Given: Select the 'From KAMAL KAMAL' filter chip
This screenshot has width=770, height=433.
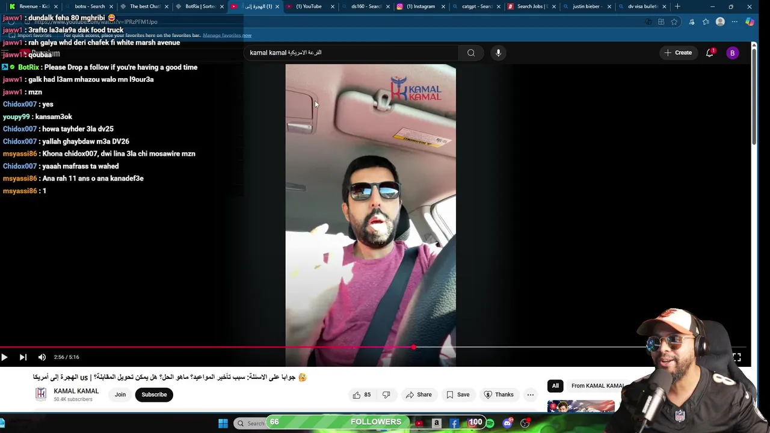Looking at the screenshot, I should coord(597,385).
